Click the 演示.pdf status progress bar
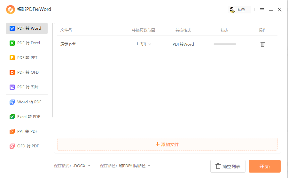288x178 pixels. [225, 44]
